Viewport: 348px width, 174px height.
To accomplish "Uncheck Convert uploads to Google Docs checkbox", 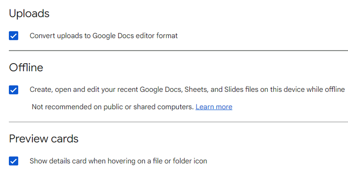I will click(x=13, y=36).
